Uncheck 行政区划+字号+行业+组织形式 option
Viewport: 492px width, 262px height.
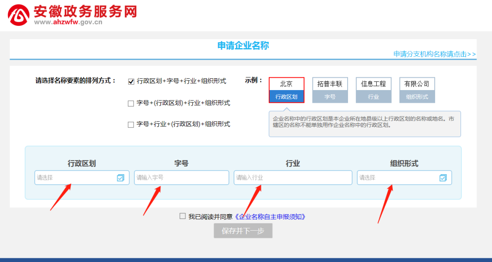[130, 81]
